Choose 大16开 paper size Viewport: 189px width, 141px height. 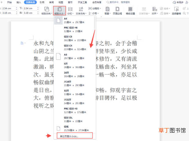tap(74, 83)
